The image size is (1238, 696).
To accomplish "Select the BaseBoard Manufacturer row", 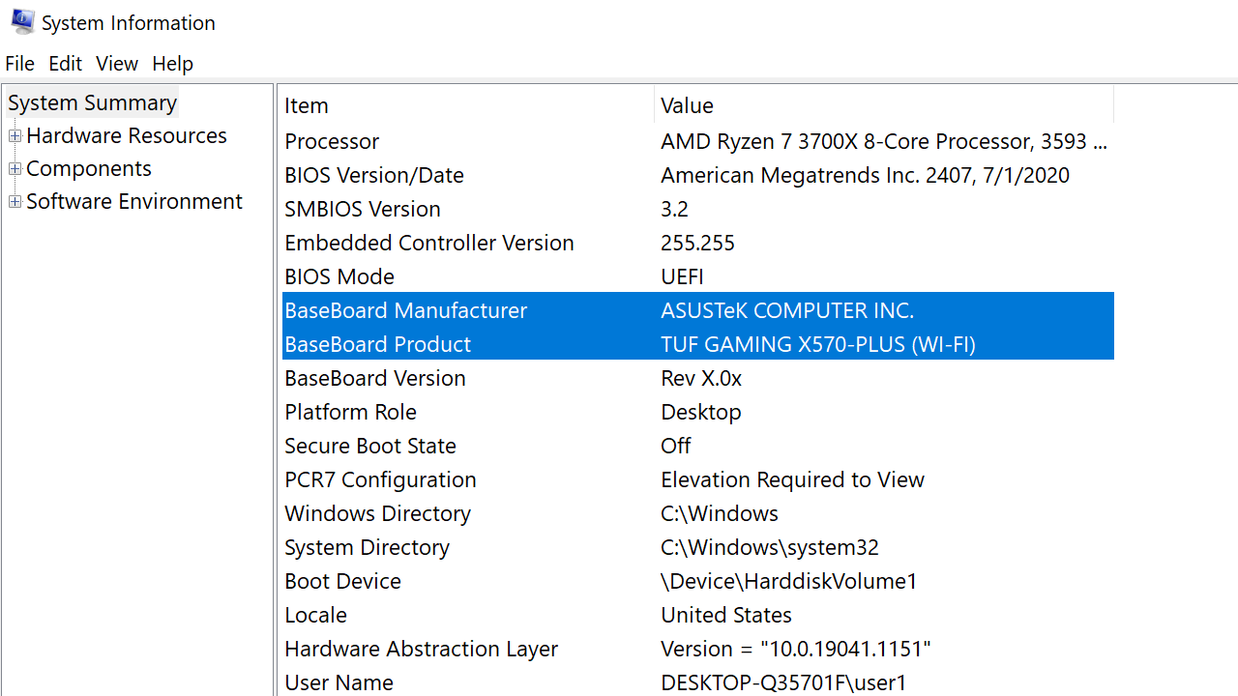I will (697, 310).
